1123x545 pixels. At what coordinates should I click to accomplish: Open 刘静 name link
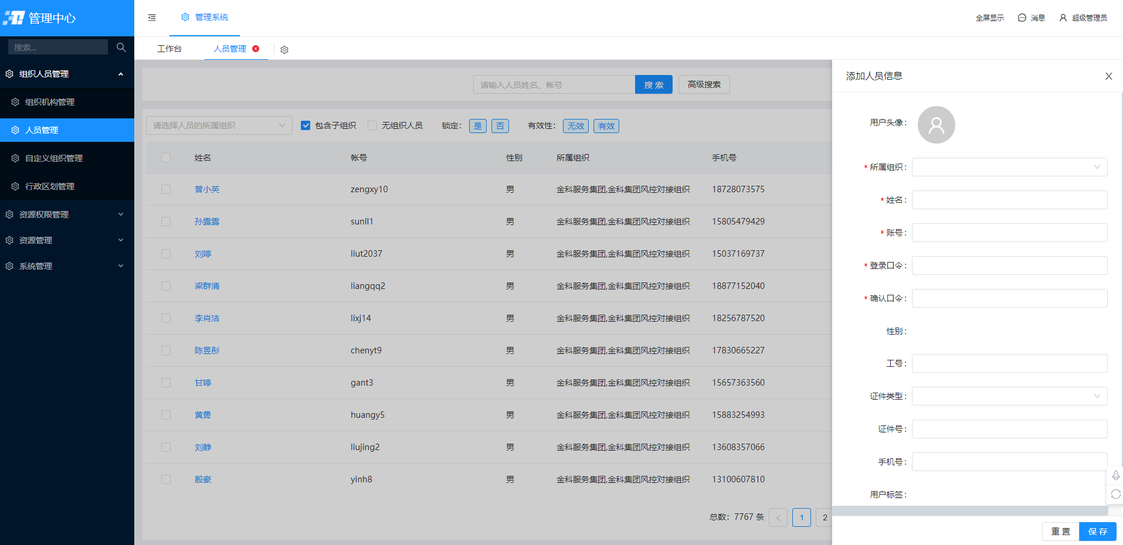click(x=203, y=447)
